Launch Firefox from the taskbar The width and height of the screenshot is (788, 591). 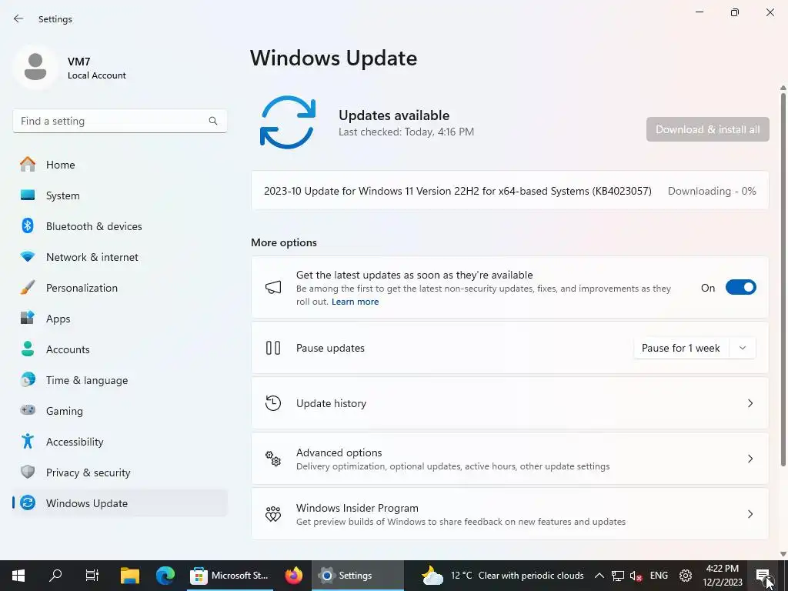[294, 576]
